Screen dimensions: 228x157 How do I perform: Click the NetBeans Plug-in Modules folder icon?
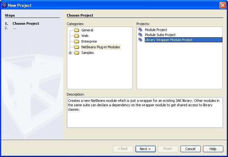[77, 47]
